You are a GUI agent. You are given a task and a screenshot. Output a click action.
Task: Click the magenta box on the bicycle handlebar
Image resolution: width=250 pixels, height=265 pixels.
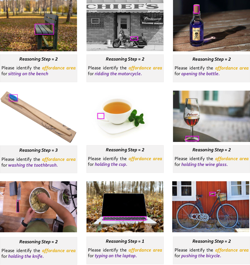[212, 194]
